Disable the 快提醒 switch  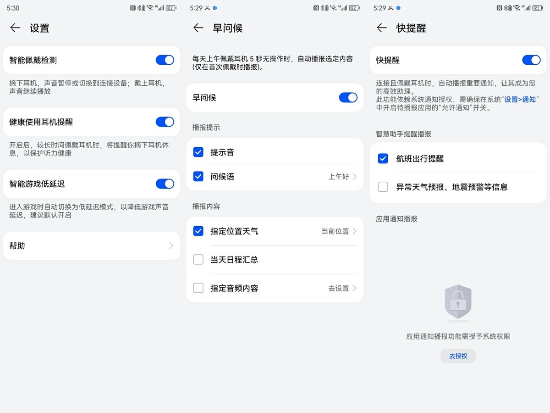point(531,60)
